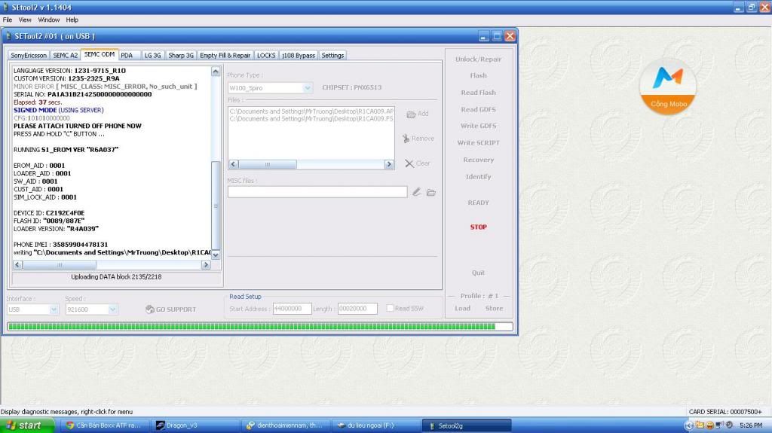The width and height of the screenshot is (772, 433).
Task: Click the files list horizontal scrollbar thumb
Action: (268, 164)
